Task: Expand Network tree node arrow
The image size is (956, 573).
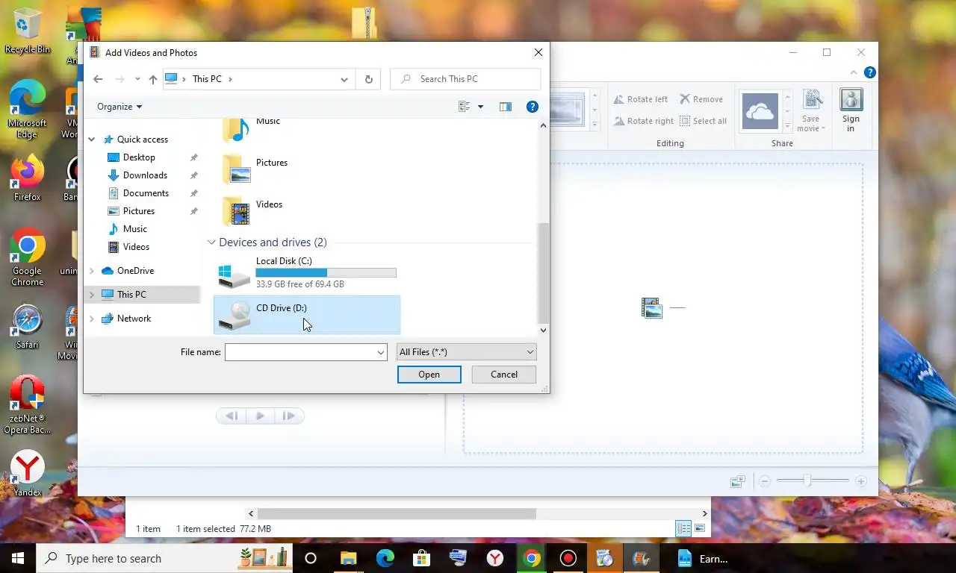Action: point(92,319)
